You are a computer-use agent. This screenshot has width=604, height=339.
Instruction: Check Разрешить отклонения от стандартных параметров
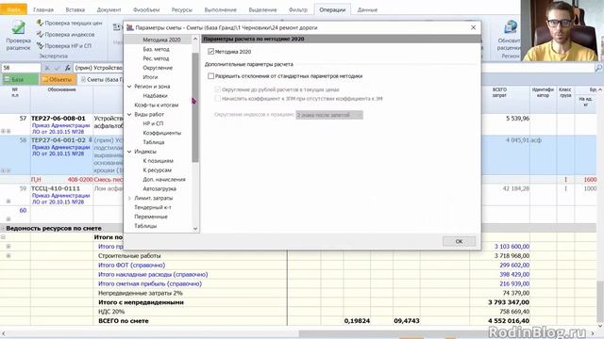tap(210, 76)
